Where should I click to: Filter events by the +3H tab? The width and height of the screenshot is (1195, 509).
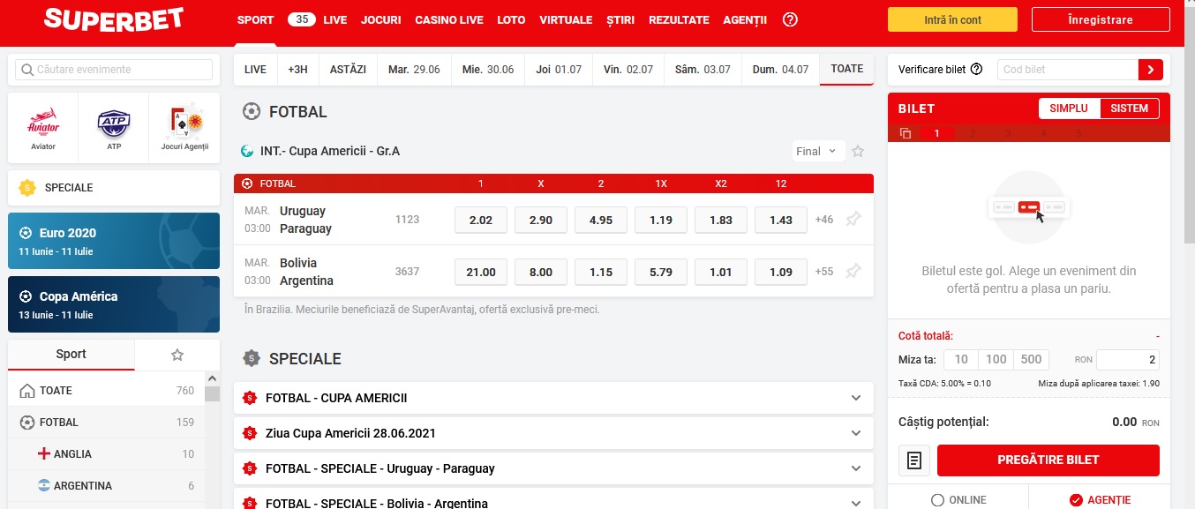pos(297,70)
